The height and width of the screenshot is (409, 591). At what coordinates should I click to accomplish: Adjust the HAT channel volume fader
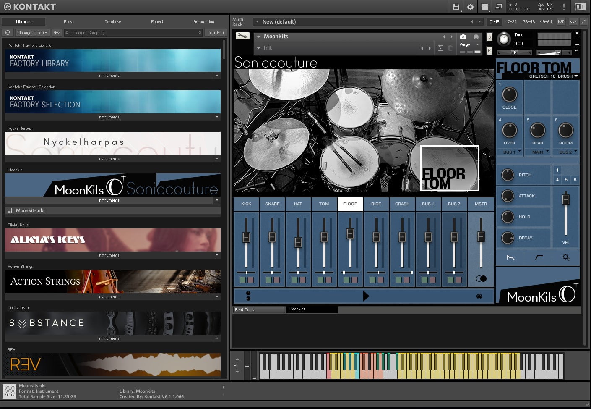(x=298, y=242)
